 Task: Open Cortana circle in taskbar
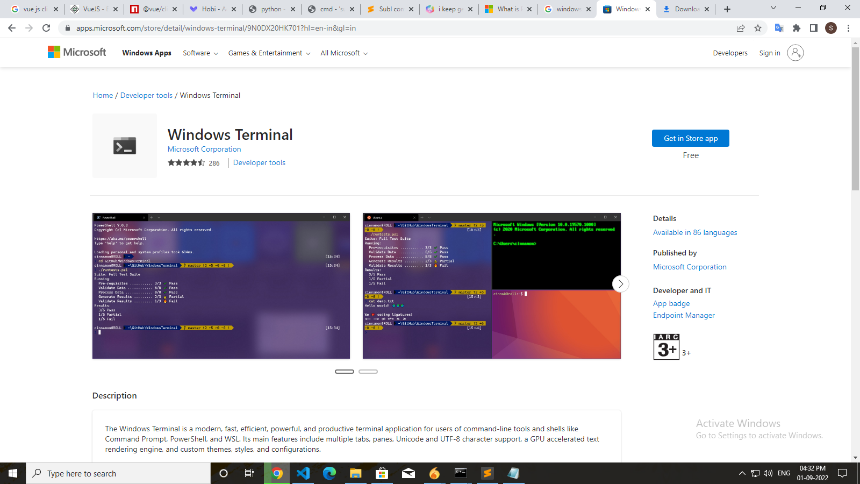pos(224,473)
